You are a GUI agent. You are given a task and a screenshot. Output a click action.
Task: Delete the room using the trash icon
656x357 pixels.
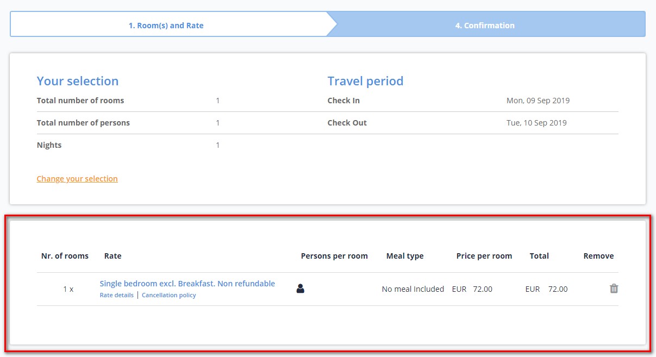tap(614, 289)
